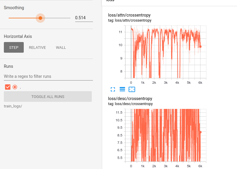This screenshot has width=237, height=169.
Task: Click the end point marker on attn chart
Action: [x=200, y=47]
